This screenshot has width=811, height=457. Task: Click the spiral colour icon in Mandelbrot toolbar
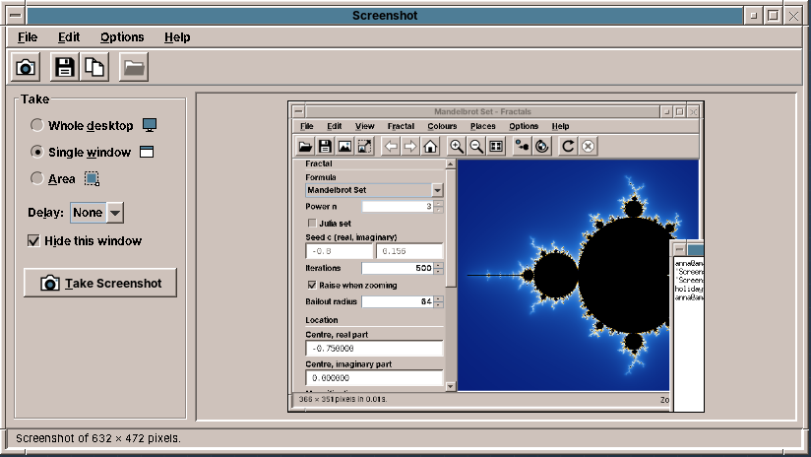point(542,147)
